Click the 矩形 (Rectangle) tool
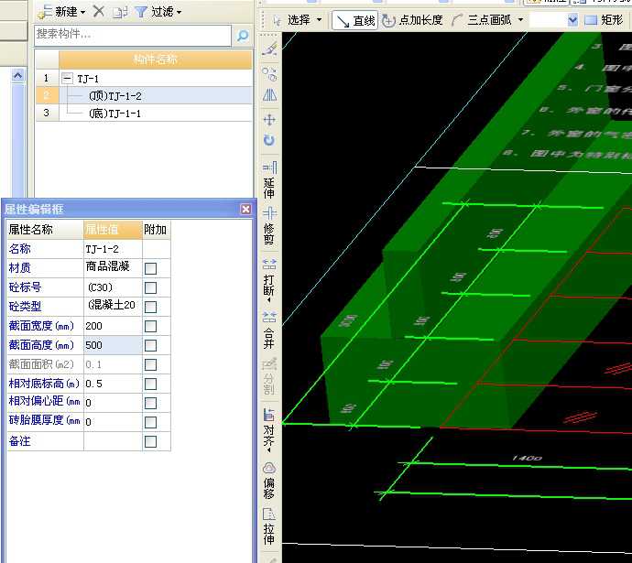 click(x=604, y=20)
